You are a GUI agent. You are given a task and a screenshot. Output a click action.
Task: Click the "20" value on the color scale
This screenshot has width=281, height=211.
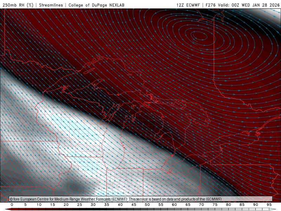click(66, 205)
